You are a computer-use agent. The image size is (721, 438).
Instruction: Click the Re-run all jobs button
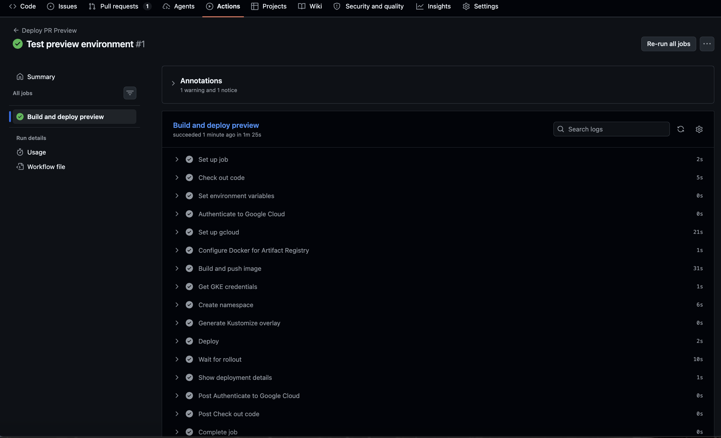669,44
